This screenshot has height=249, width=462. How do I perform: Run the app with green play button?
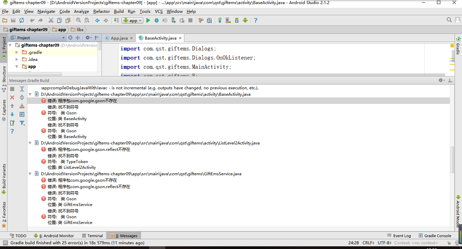click(x=148, y=20)
